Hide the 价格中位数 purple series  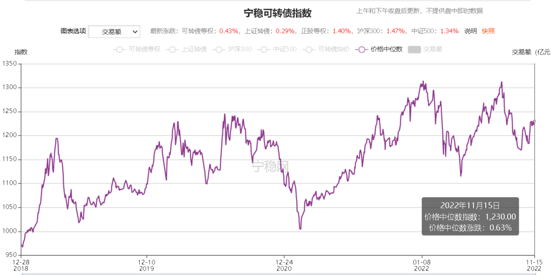(379, 49)
